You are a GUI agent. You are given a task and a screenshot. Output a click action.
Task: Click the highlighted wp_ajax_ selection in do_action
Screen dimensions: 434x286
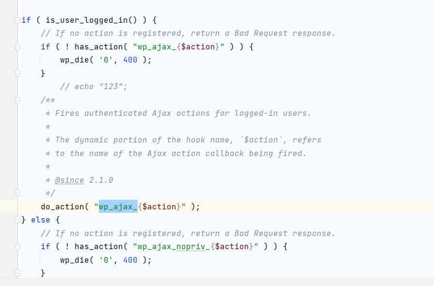click(118, 207)
